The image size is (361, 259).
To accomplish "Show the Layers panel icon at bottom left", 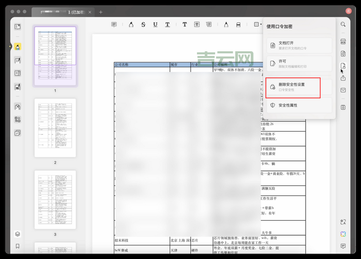I will click(18, 234).
